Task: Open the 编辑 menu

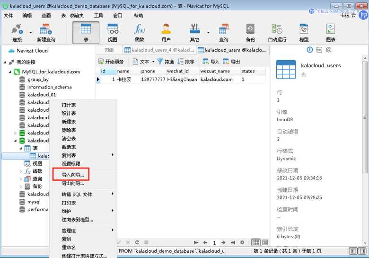Action: pos(27,16)
